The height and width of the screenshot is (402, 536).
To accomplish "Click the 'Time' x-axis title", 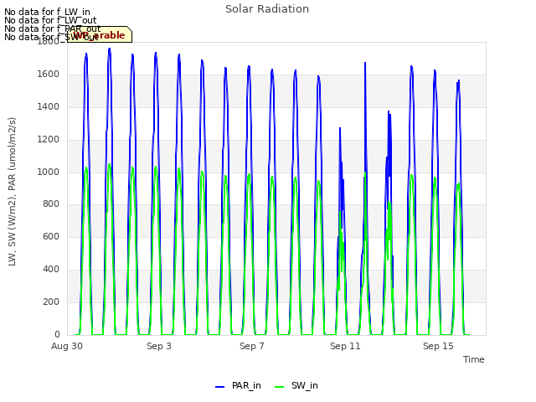I will (474, 359).
